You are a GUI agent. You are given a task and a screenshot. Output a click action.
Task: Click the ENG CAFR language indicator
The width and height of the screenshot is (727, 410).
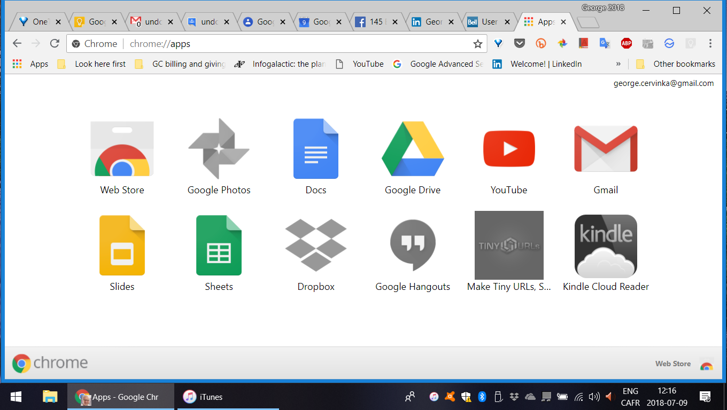point(630,397)
